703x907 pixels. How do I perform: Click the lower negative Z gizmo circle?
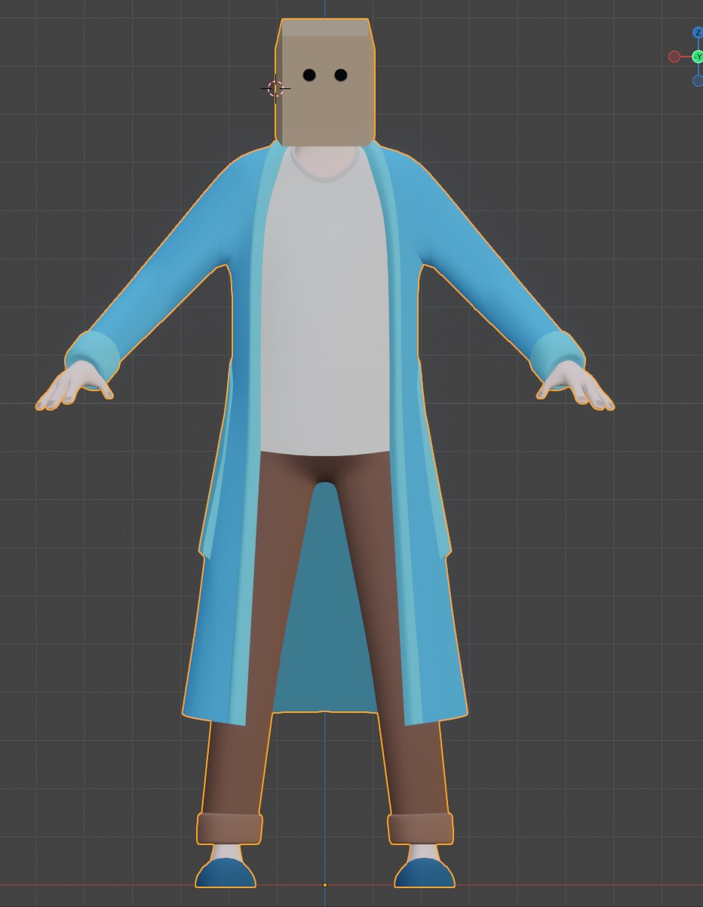[x=698, y=81]
